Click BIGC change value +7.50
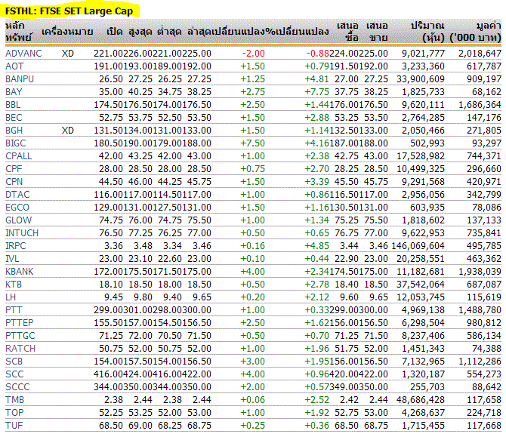 (253, 143)
